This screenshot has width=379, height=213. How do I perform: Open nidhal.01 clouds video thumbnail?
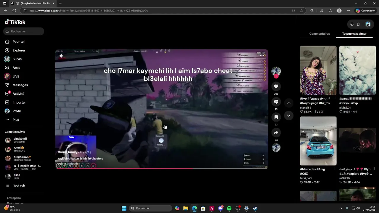(357, 70)
